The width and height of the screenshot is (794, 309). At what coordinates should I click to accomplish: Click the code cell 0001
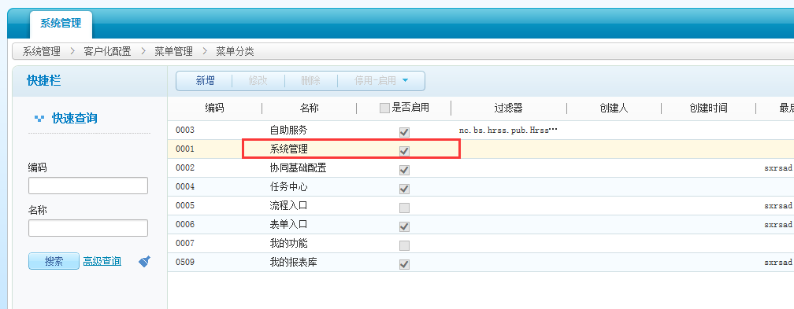[x=185, y=149]
